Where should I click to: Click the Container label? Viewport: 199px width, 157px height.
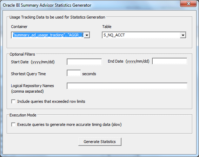pyautogui.click(x=19, y=27)
